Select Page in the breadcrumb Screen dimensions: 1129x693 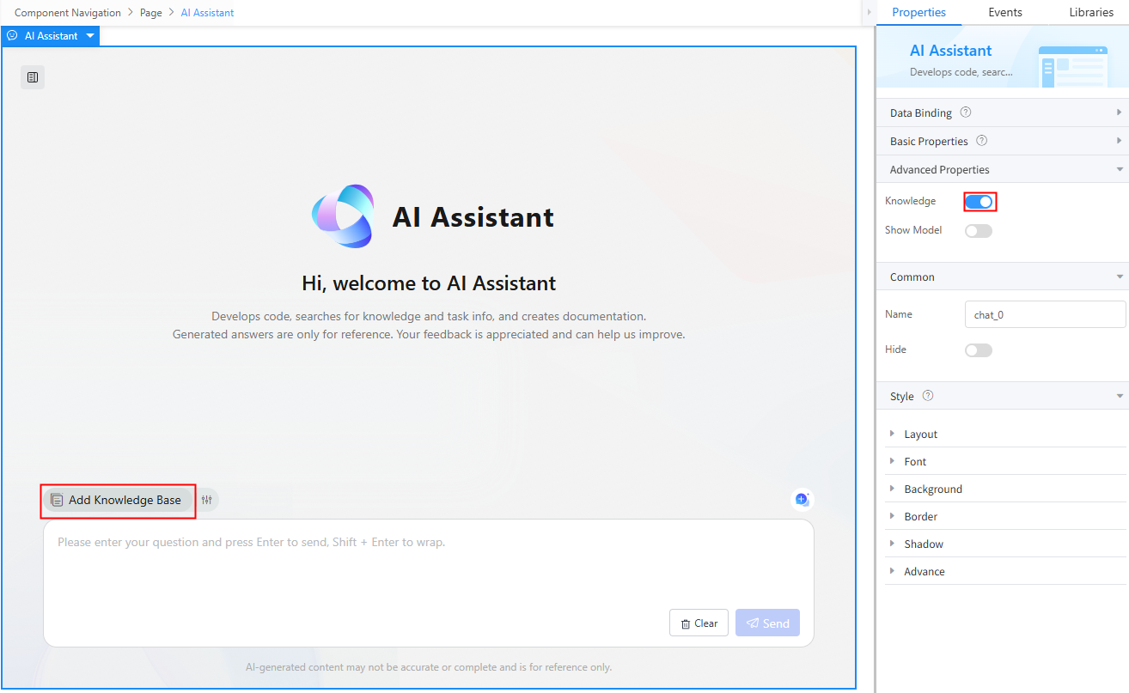point(151,13)
